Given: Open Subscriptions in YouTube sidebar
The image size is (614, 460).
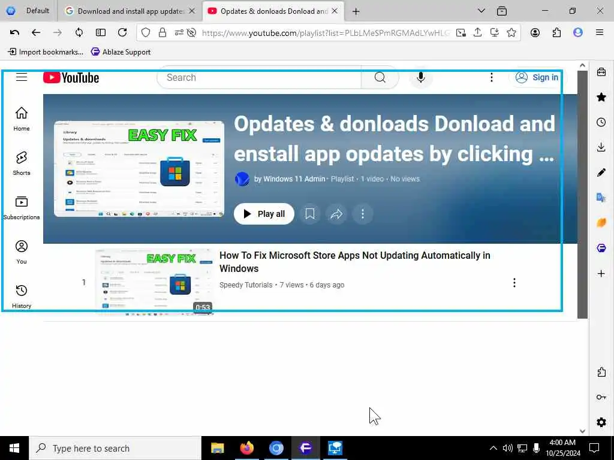Looking at the screenshot, I should click(x=22, y=208).
